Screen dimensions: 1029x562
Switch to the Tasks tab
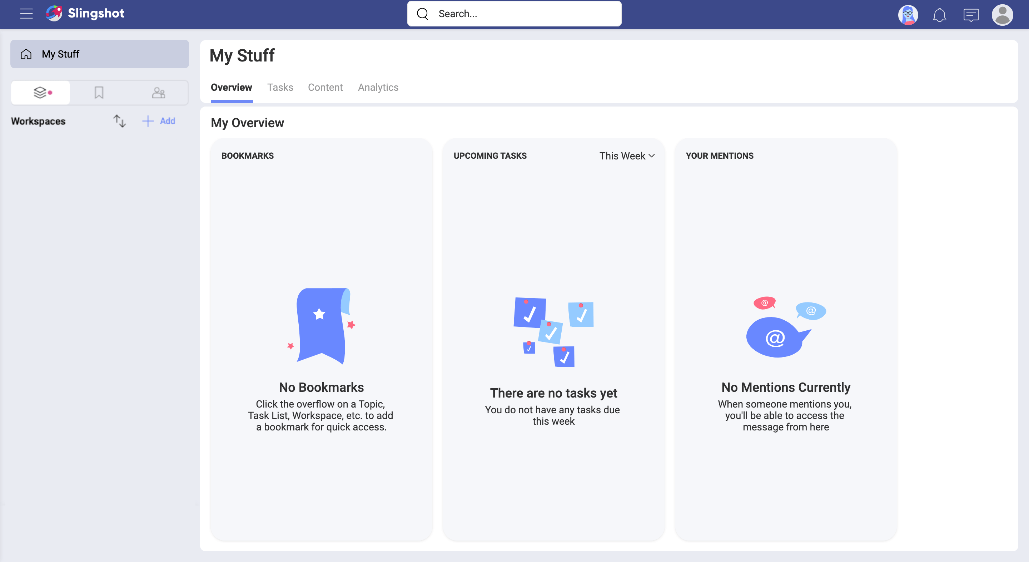(x=280, y=87)
